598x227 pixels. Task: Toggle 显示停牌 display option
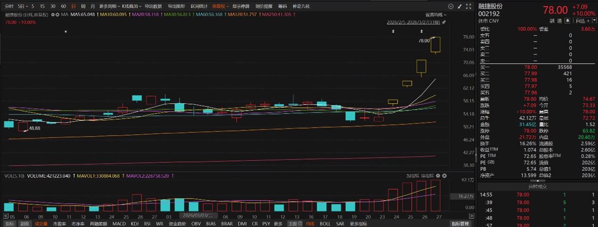point(241,7)
